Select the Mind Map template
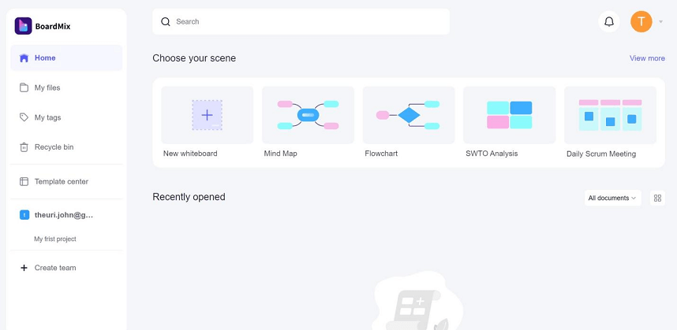 [x=309, y=122]
